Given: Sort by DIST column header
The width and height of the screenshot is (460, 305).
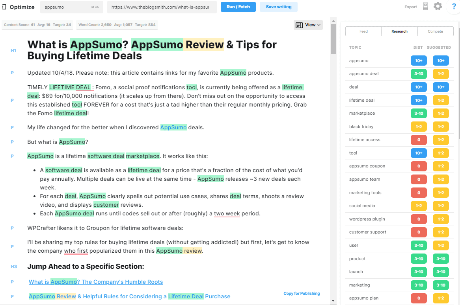Looking at the screenshot, I should click(x=418, y=48).
